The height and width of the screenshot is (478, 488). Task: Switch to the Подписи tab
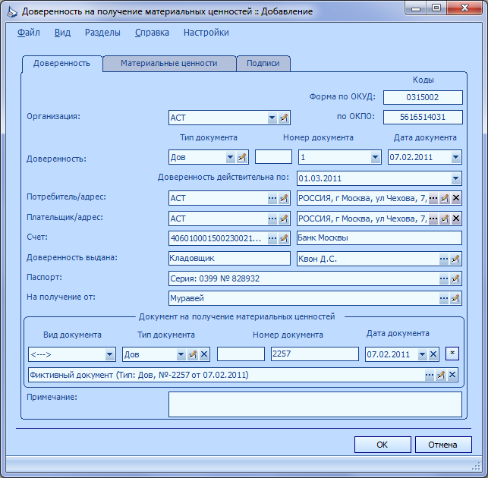coord(263,63)
